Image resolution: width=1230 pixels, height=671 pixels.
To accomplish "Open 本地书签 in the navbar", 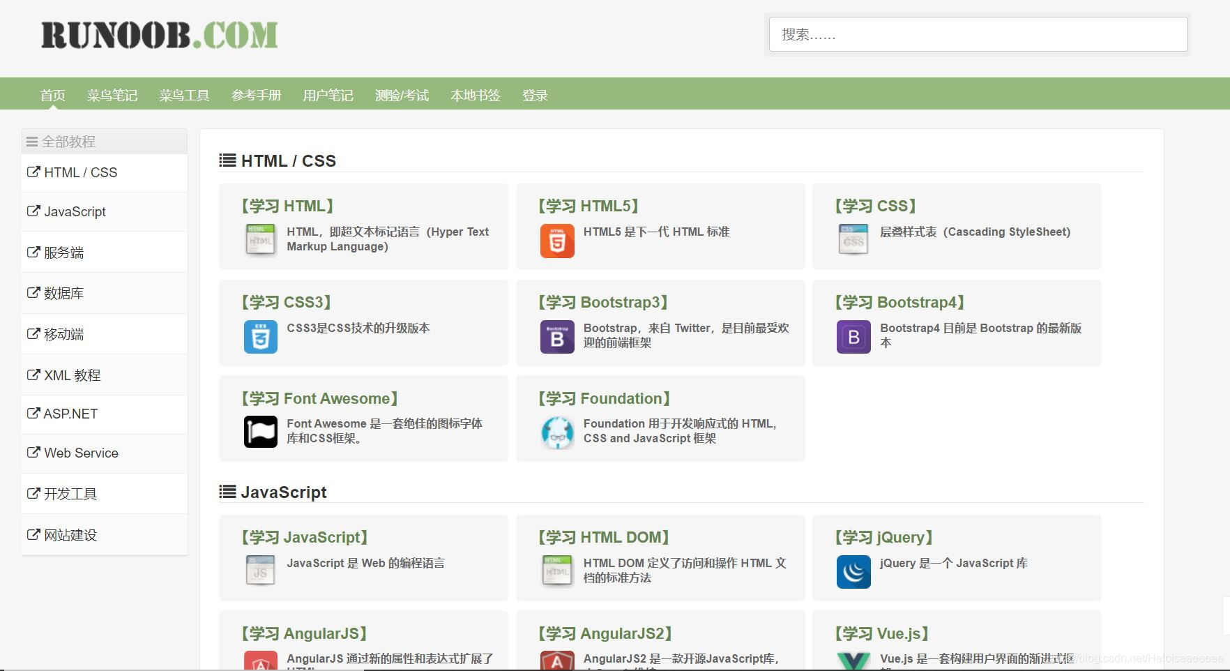I will click(x=476, y=96).
